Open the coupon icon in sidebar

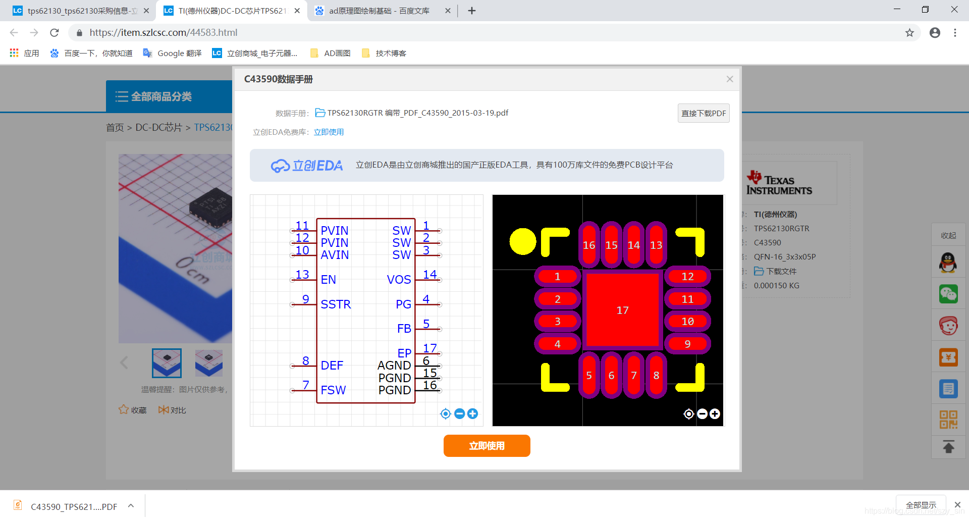tap(948, 357)
